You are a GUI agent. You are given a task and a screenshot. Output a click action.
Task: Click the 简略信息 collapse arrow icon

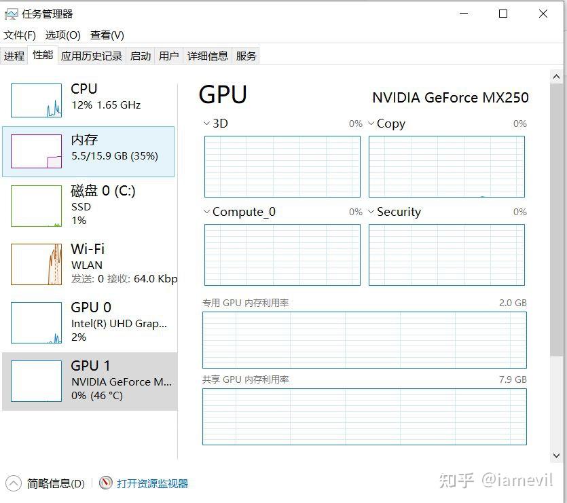point(14,483)
